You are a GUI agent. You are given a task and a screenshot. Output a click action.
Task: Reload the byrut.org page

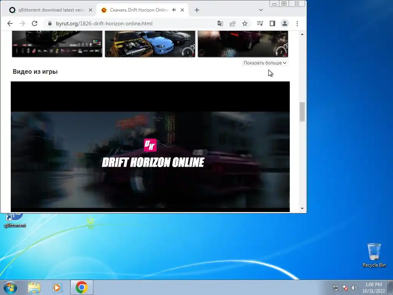(35, 23)
